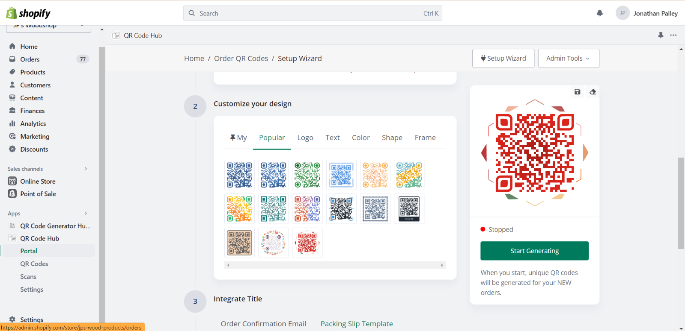The width and height of the screenshot is (685, 331).
Task: Select the first blue QR design thumbnail
Action: [239, 175]
